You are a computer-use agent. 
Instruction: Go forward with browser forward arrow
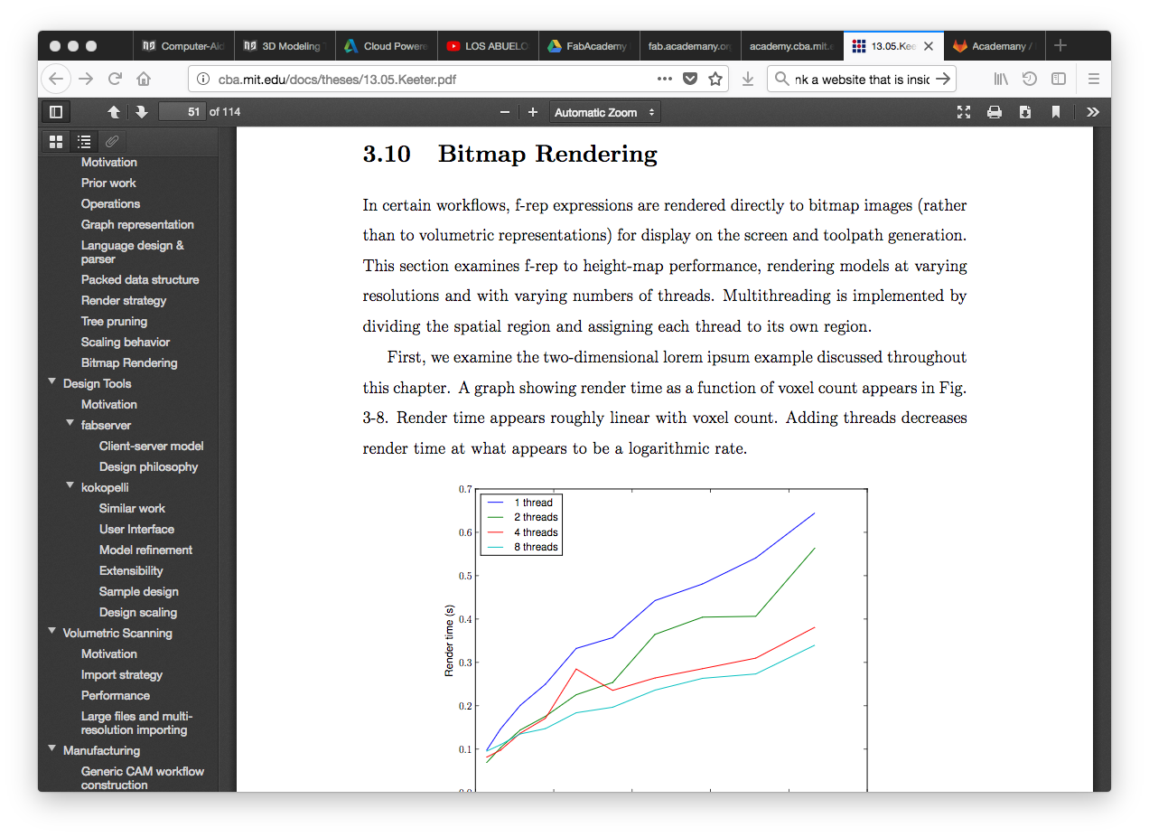click(x=86, y=79)
